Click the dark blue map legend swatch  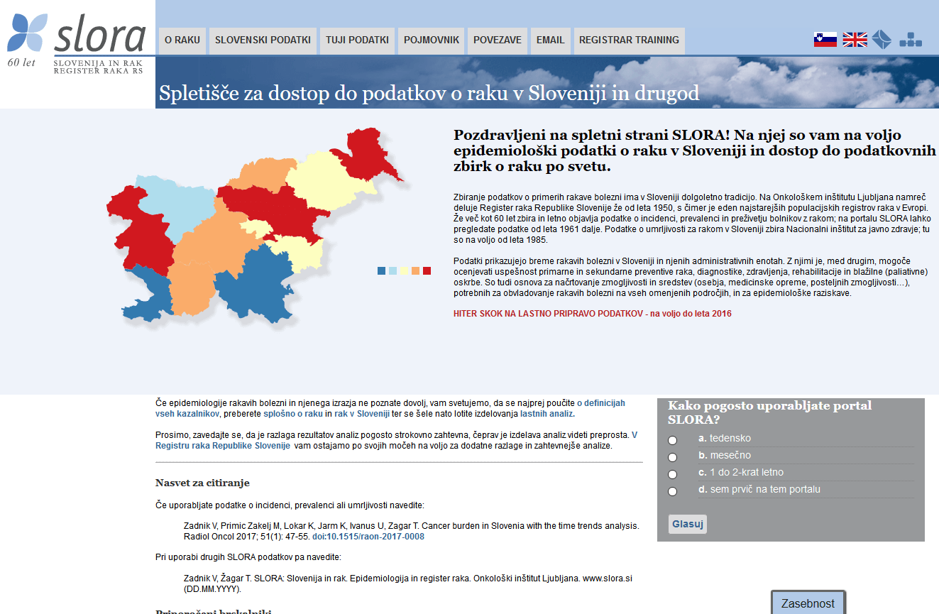coord(382,270)
